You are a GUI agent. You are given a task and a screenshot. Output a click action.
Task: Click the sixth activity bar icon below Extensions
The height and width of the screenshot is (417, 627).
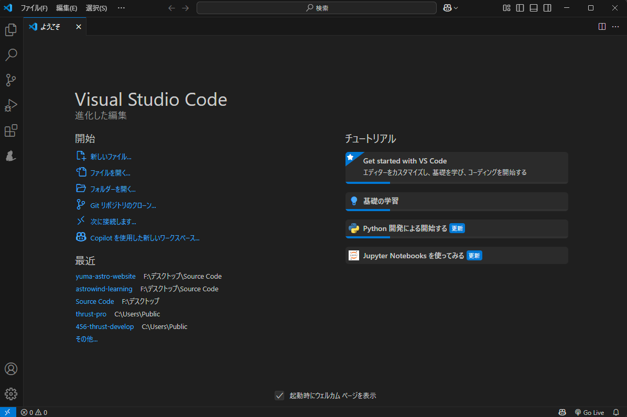(x=11, y=156)
